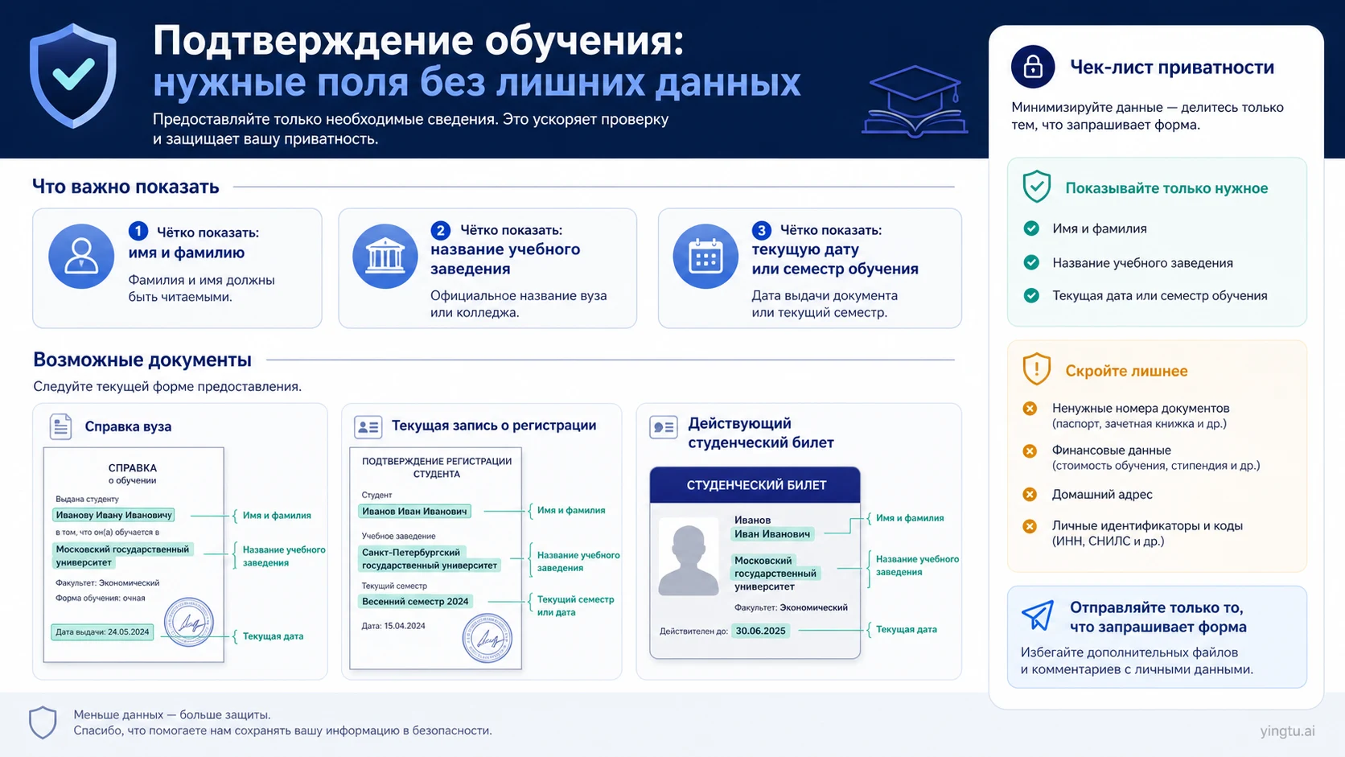1345x757 pixels.
Task: Click the highlighted date 30.06.2025 on student ID
Action: 760,631
